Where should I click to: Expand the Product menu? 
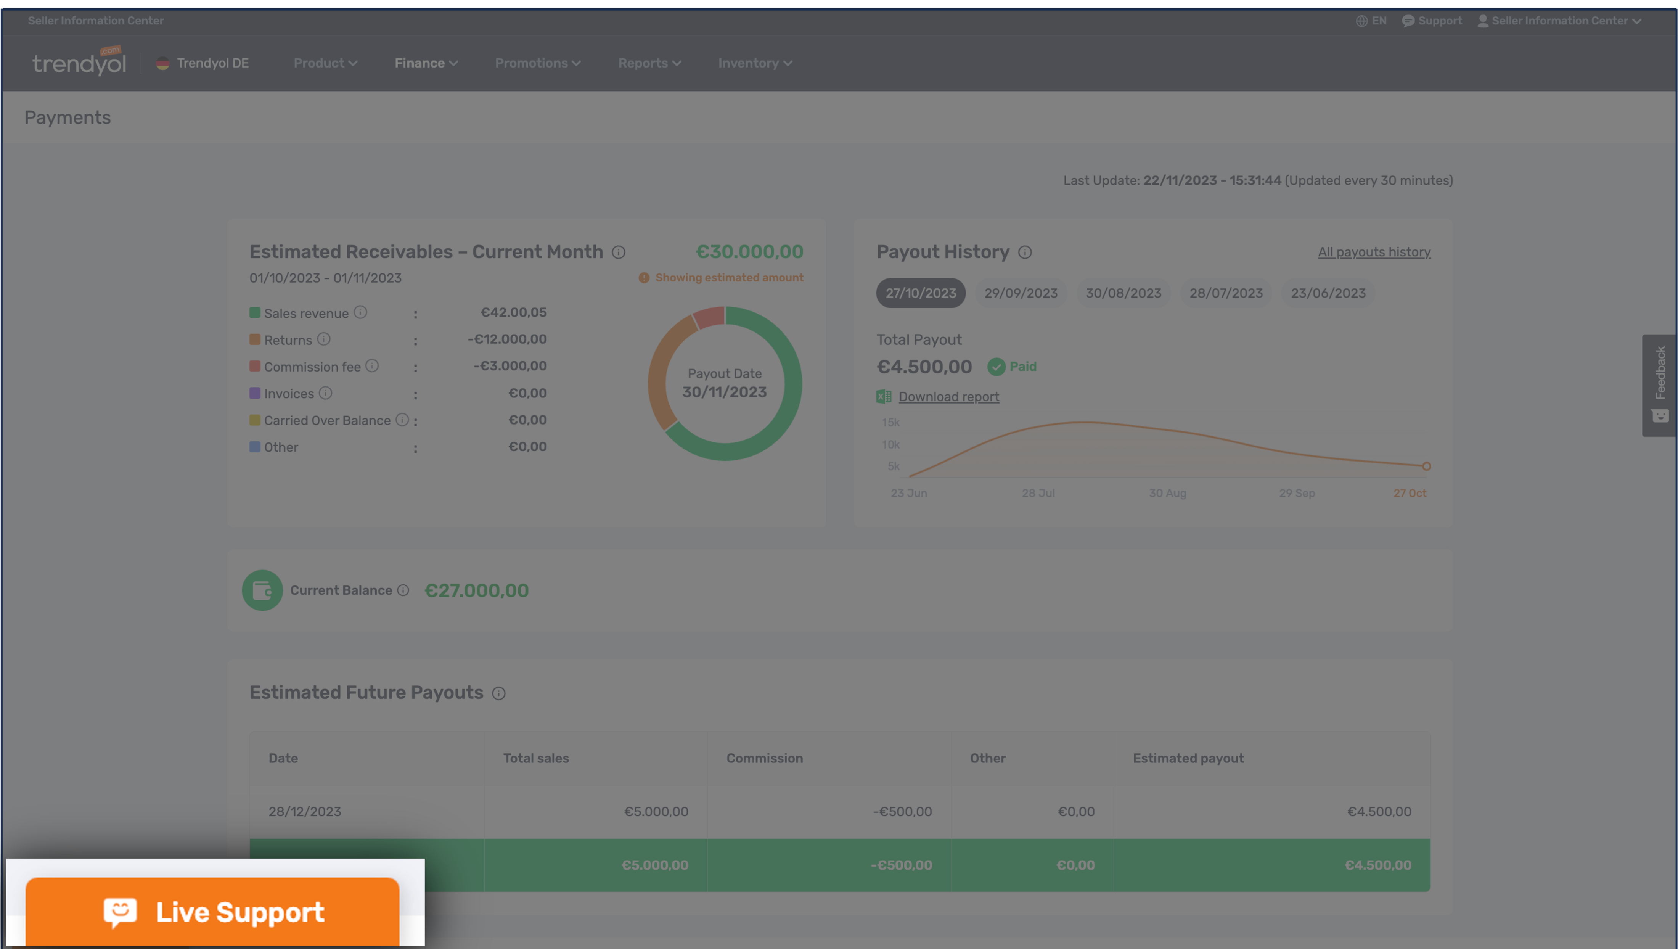pyautogui.click(x=325, y=63)
